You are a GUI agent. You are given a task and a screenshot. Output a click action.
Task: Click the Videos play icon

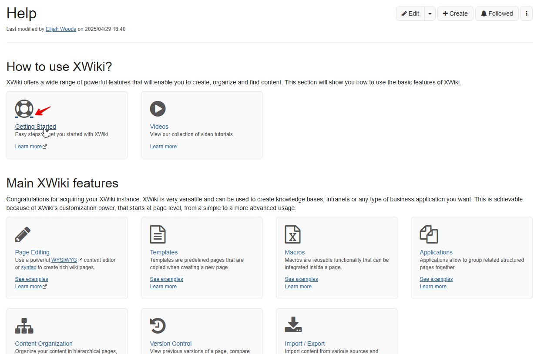[x=158, y=109]
